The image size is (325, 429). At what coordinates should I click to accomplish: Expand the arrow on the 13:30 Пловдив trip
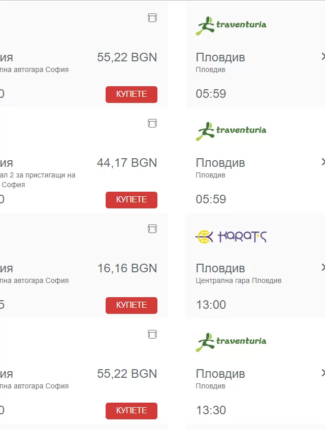[x=322, y=373]
